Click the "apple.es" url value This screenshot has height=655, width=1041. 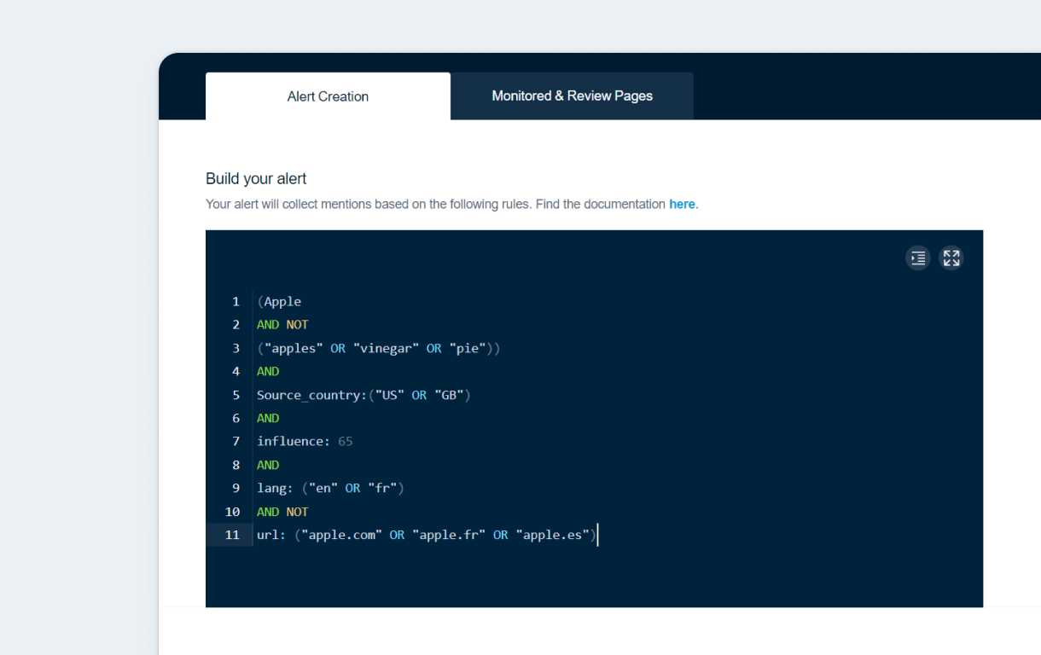(553, 536)
